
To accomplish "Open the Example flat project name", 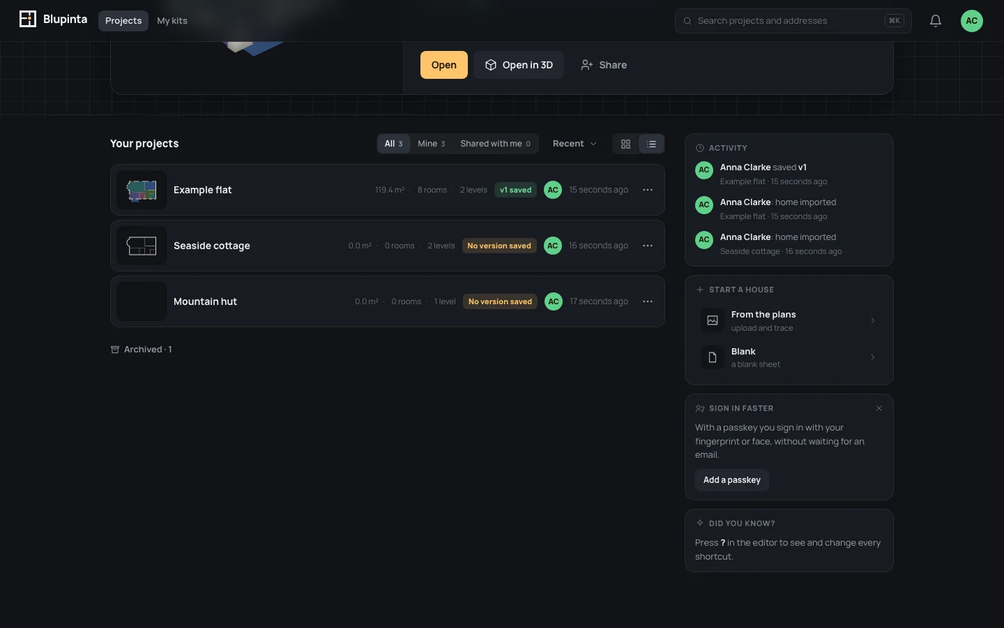I will (x=202, y=190).
